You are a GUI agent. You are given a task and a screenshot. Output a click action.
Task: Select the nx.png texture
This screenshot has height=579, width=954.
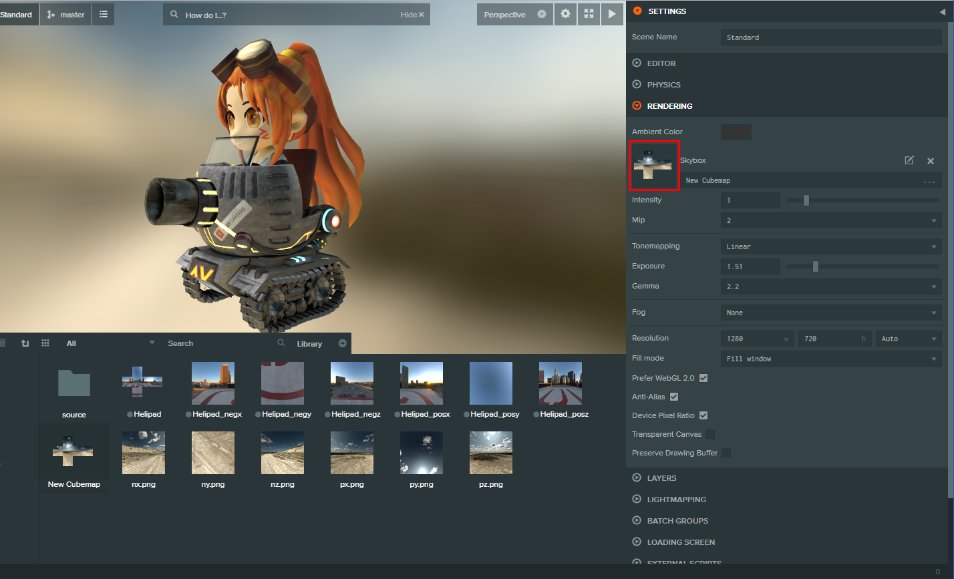pyautogui.click(x=144, y=460)
